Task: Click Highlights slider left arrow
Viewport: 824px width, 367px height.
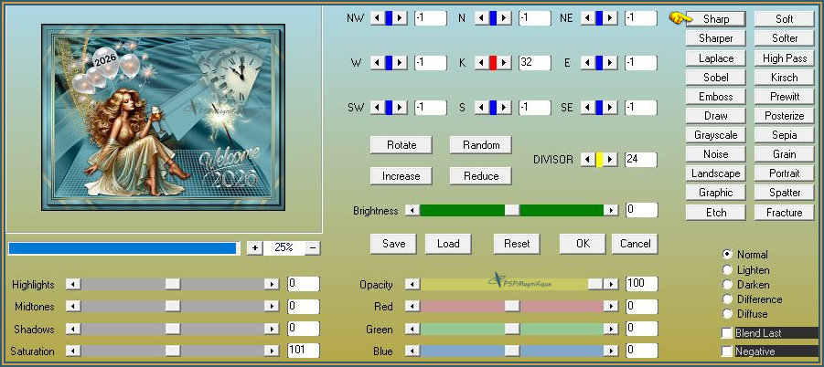Action: coord(73,284)
